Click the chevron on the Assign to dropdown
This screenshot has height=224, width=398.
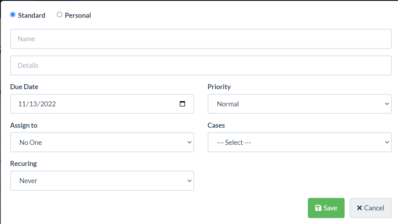(x=190, y=142)
